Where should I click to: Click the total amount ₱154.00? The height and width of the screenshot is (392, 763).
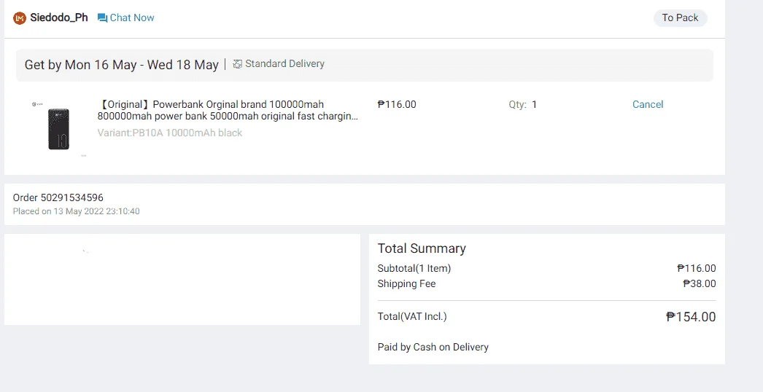691,317
